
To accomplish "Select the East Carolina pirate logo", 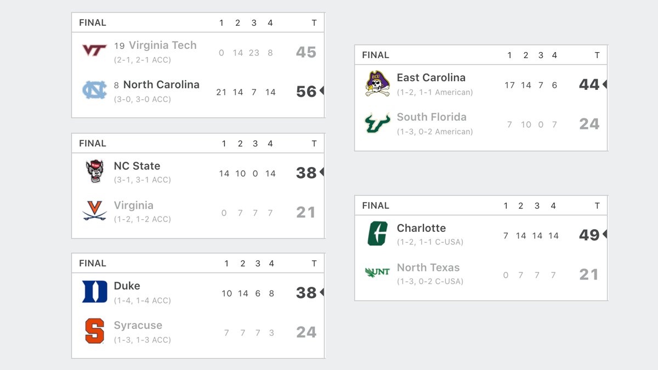I will [x=378, y=84].
